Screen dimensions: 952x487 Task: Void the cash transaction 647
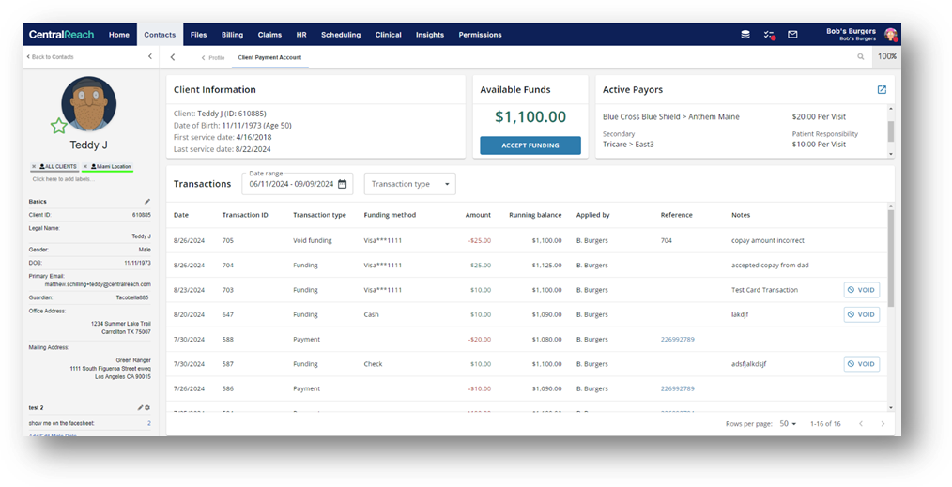pos(862,314)
